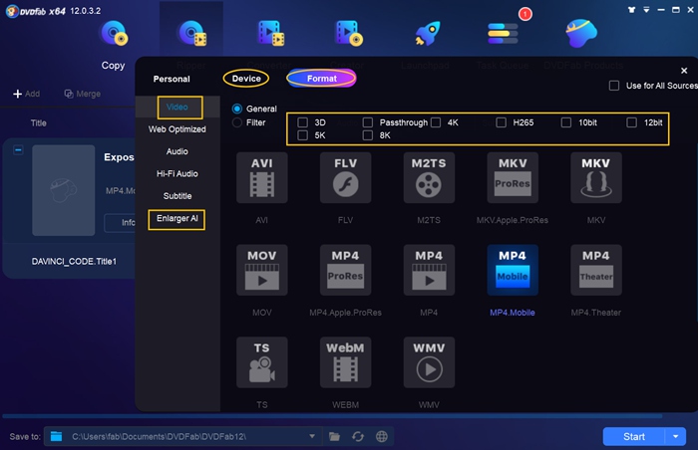Open the Start button dropdown arrow

[x=676, y=437]
